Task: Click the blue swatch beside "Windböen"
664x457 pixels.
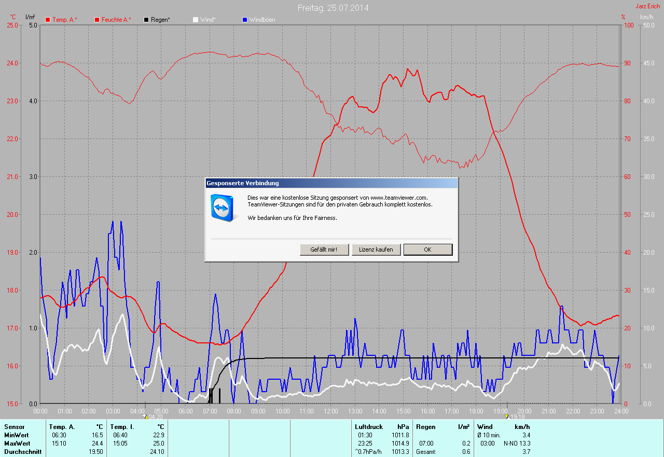Action: (245, 20)
